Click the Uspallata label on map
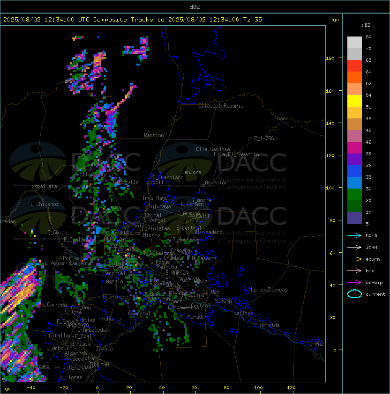390x394 pixels. [44, 186]
